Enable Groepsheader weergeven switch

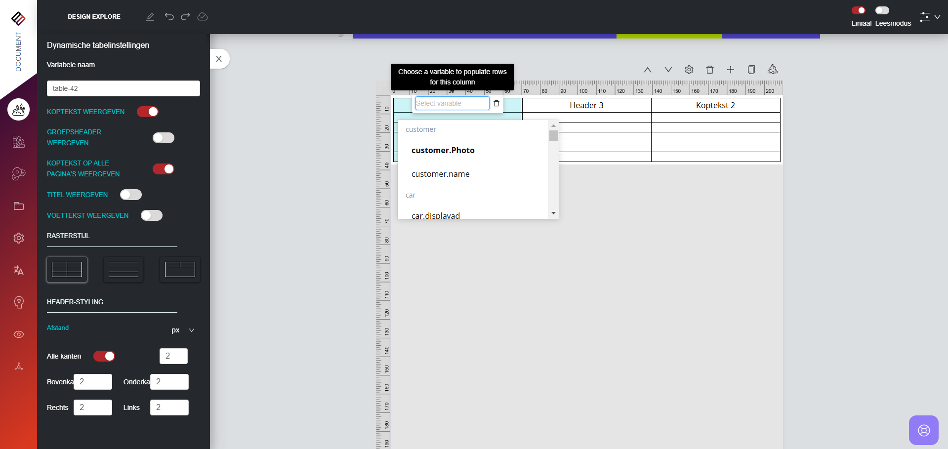tap(164, 138)
